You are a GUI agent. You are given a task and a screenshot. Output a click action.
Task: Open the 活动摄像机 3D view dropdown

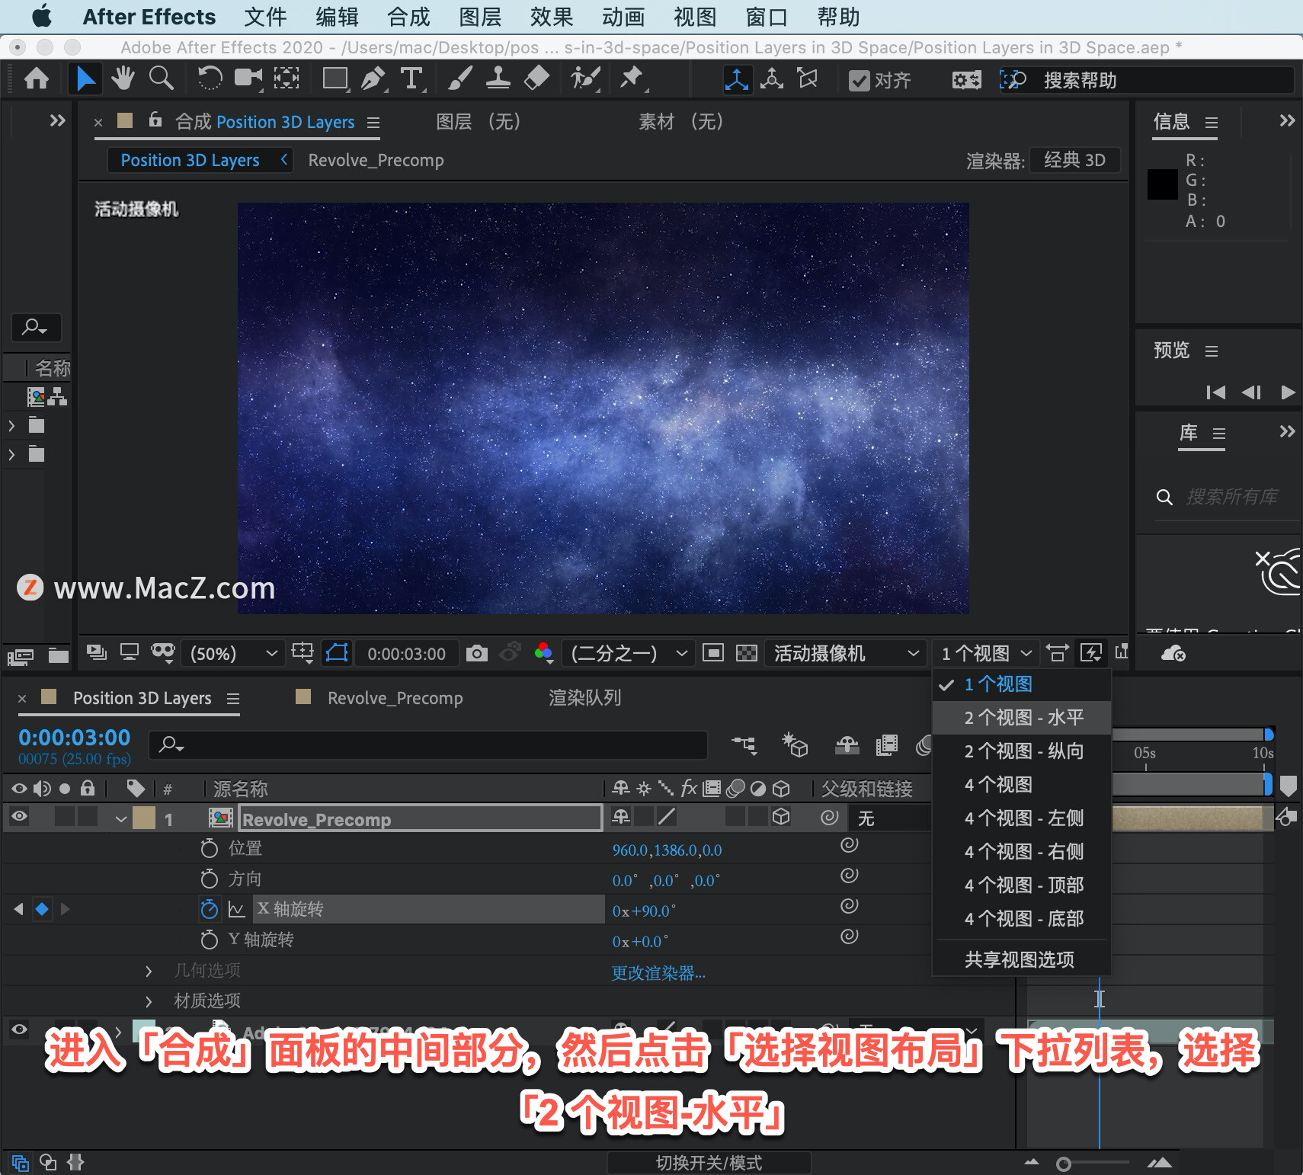(x=846, y=653)
